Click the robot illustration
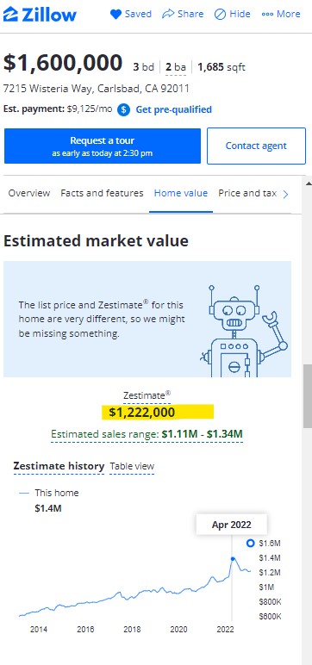This screenshot has width=312, height=665. (243, 331)
